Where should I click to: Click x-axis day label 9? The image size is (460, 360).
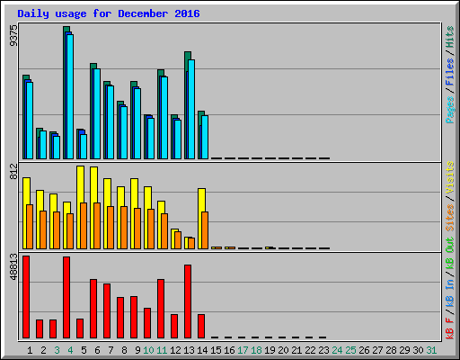tap(137, 350)
